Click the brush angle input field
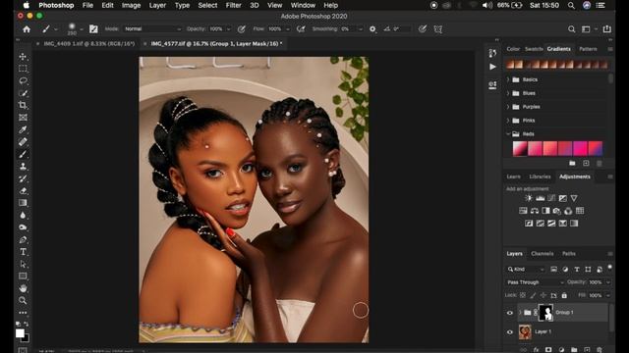This screenshot has height=353, width=629. pos(401,28)
